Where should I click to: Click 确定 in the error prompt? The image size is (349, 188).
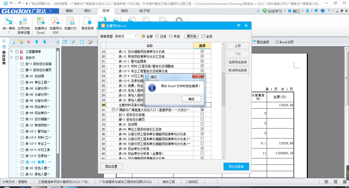[191, 99]
